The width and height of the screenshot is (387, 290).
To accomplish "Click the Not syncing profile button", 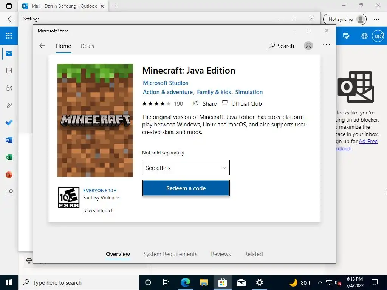I will tap(345, 19).
